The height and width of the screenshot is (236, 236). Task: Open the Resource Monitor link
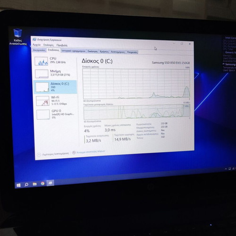(91, 152)
